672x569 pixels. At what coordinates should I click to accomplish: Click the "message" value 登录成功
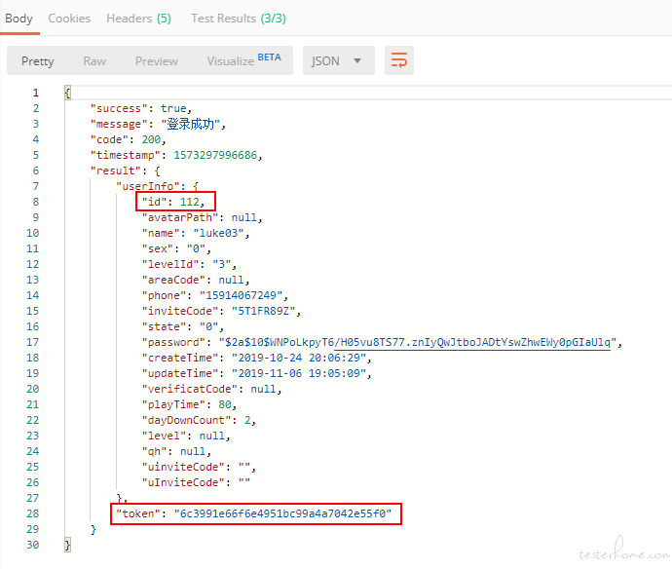point(190,125)
